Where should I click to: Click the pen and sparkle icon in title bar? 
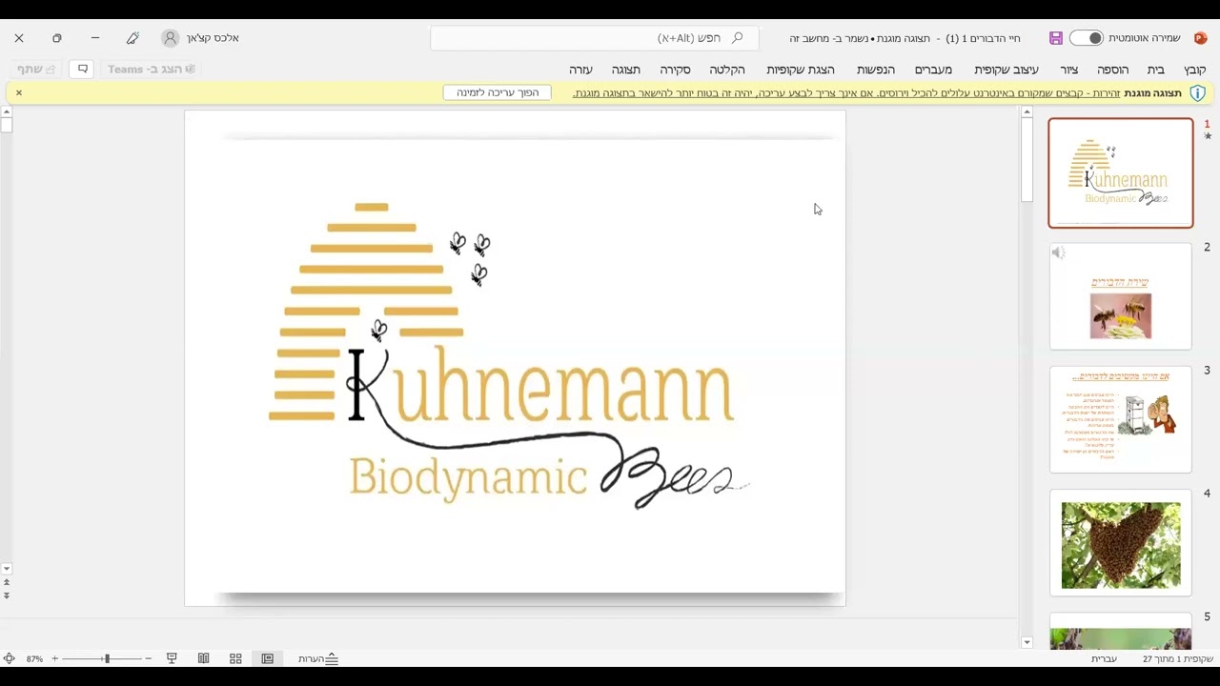(x=132, y=38)
